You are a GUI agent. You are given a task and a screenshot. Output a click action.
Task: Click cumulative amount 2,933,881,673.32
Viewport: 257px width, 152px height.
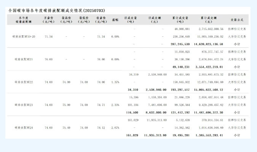pos(211,75)
